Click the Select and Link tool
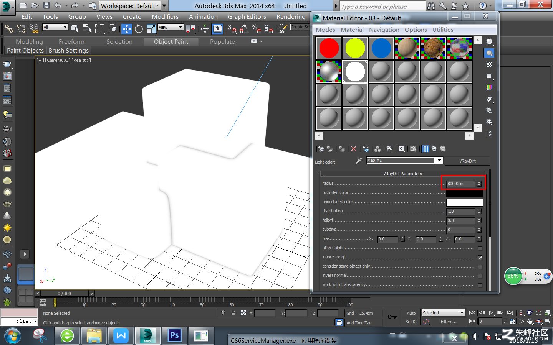The image size is (553, 345). [9, 29]
